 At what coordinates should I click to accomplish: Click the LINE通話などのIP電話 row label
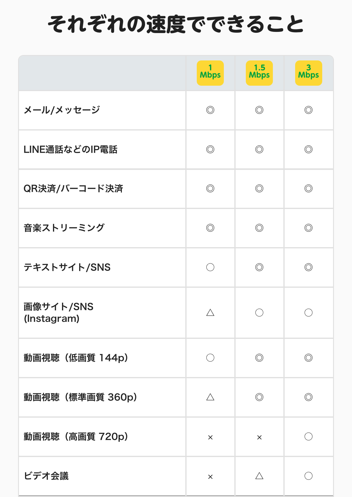(x=70, y=149)
